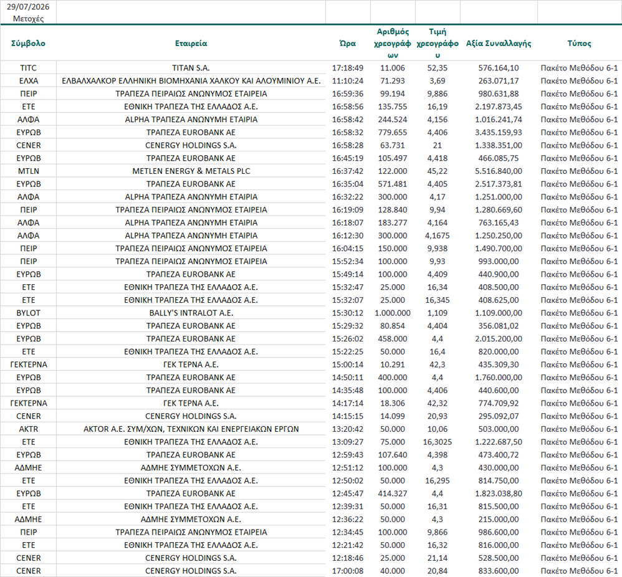Image resolution: width=622 pixels, height=577 pixels.
Task: Click the date cell 29/07/2026
Action: click(28, 7)
